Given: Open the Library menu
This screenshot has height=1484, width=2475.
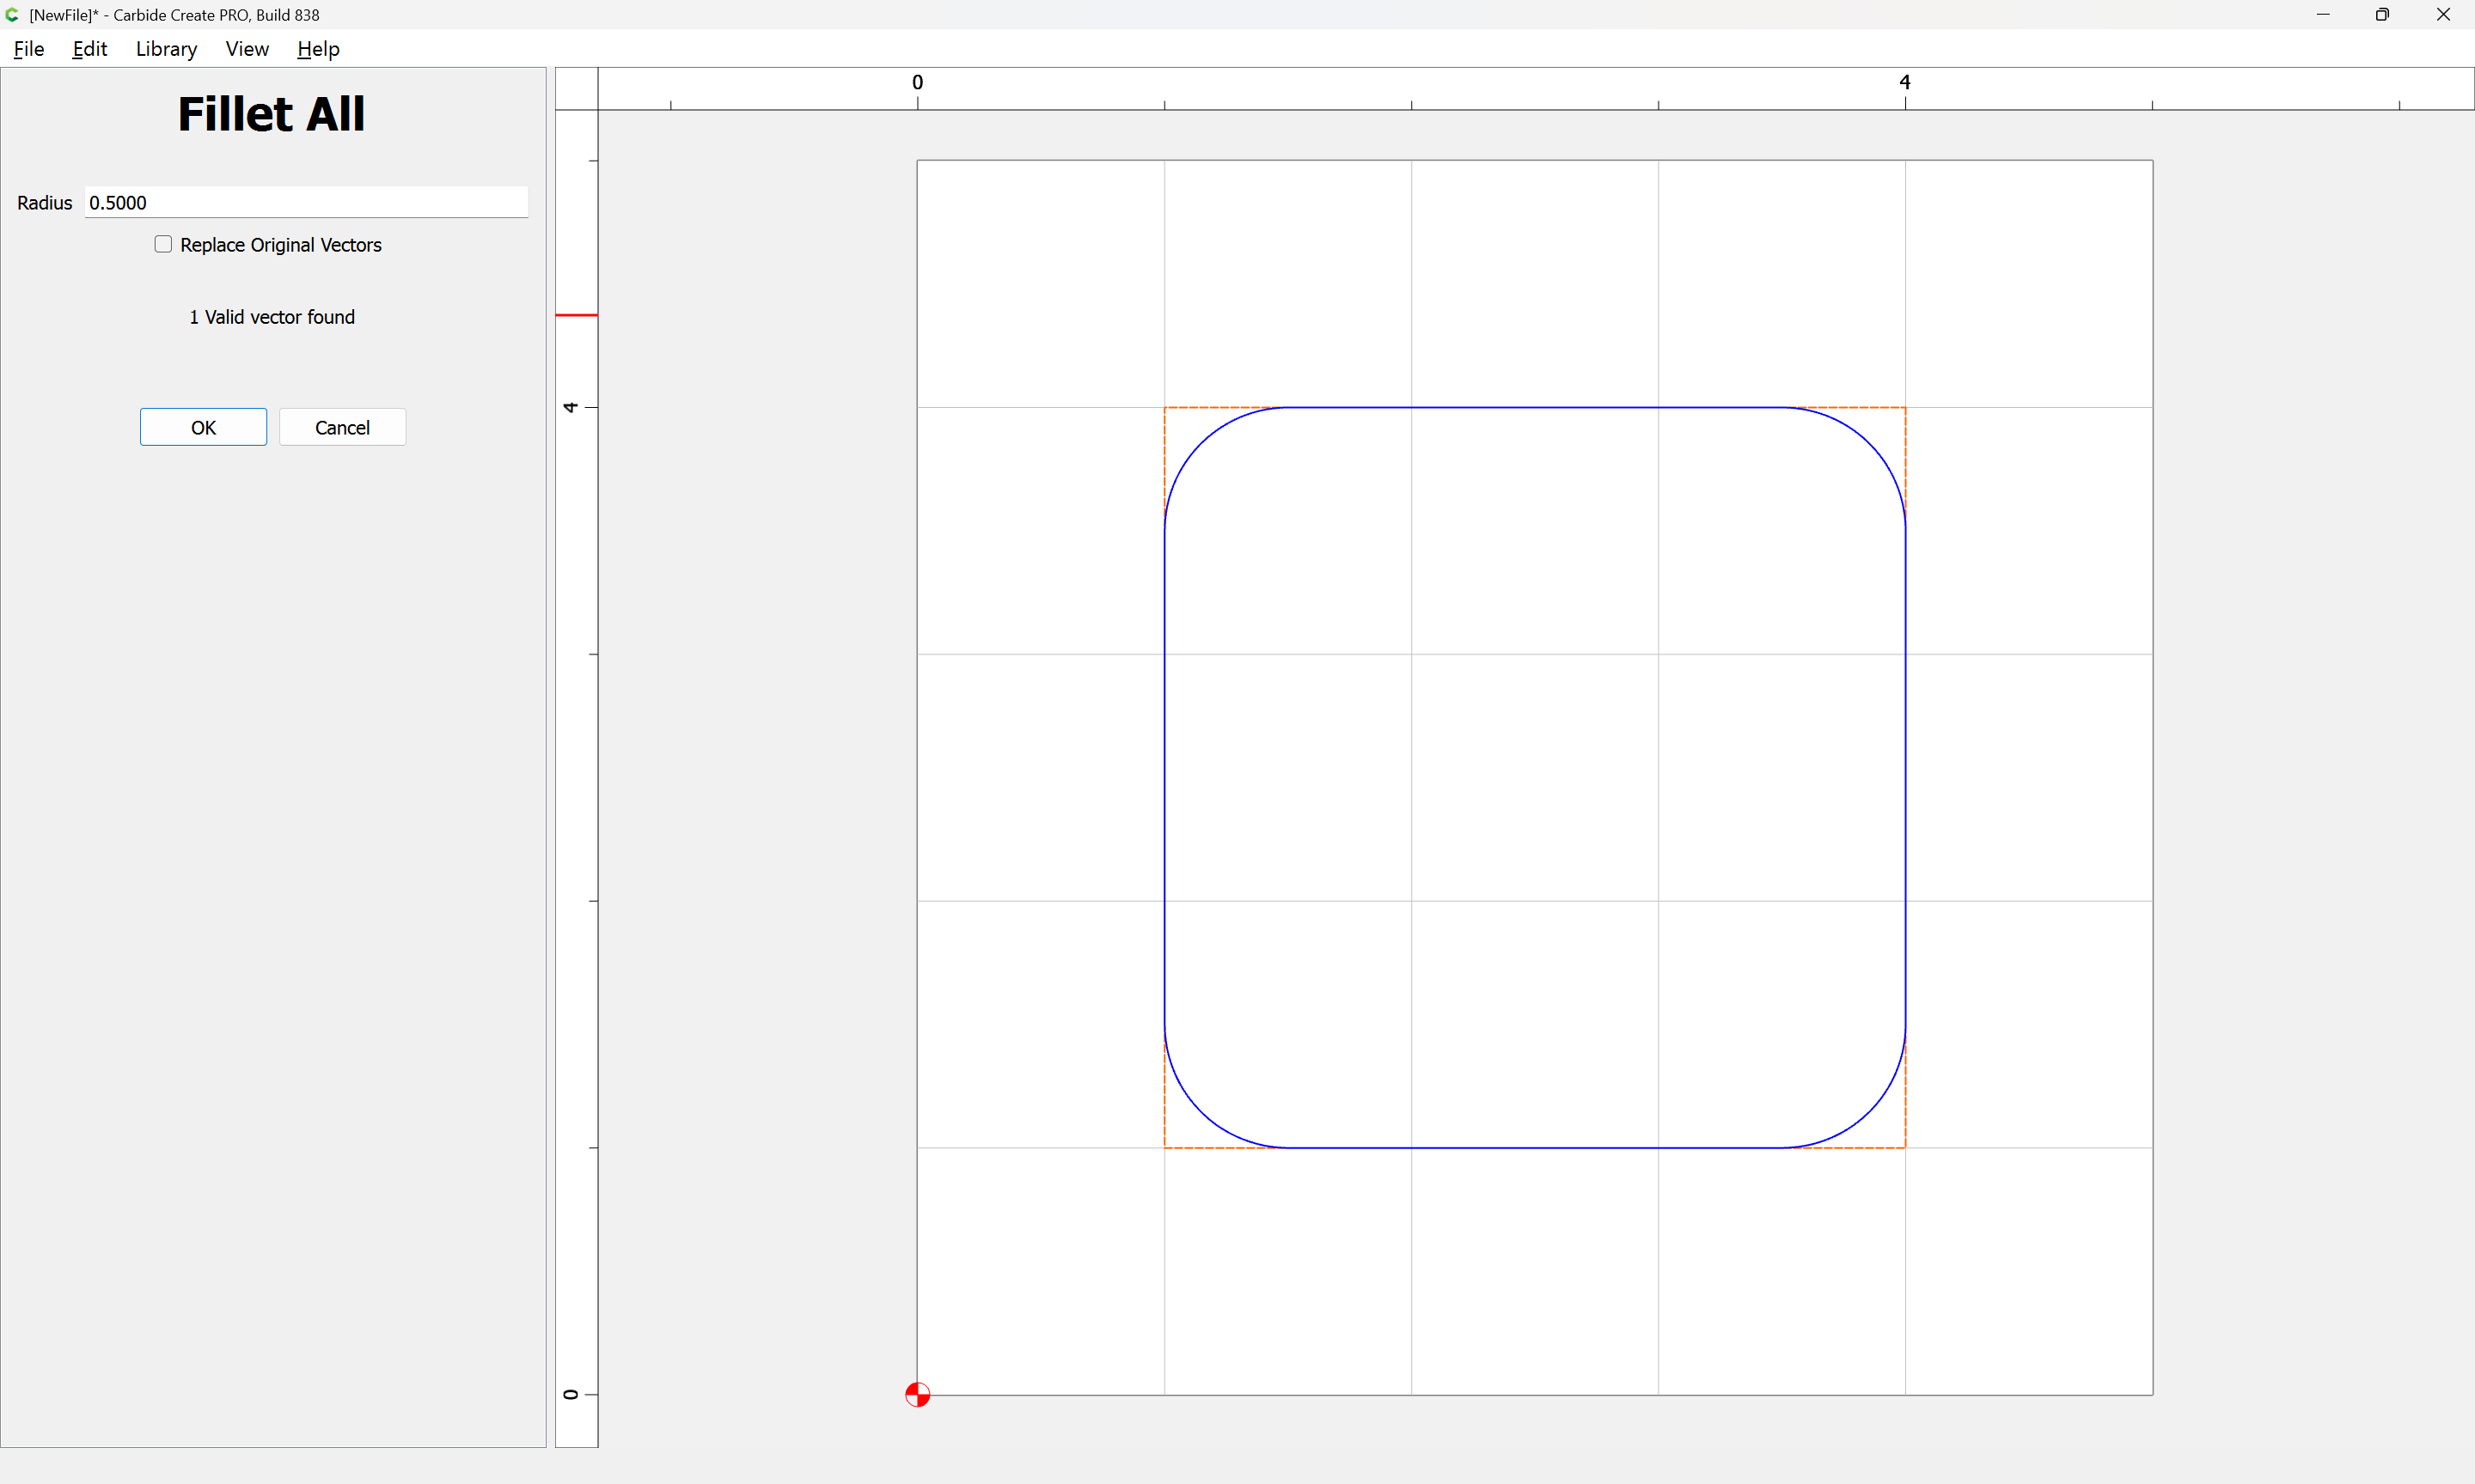Looking at the screenshot, I should pyautogui.click(x=166, y=49).
